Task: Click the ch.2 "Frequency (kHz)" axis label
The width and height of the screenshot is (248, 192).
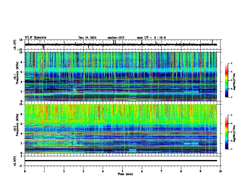Action: click(x=18, y=125)
